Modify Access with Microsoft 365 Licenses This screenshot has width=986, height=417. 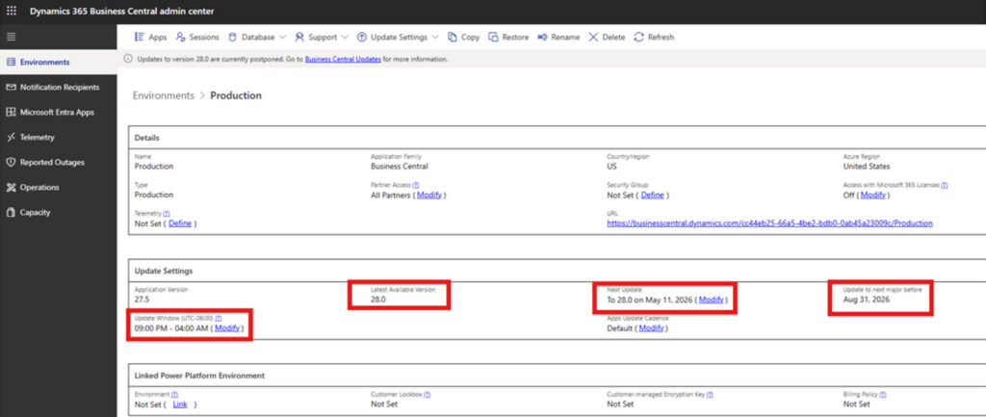pos(872,195)
